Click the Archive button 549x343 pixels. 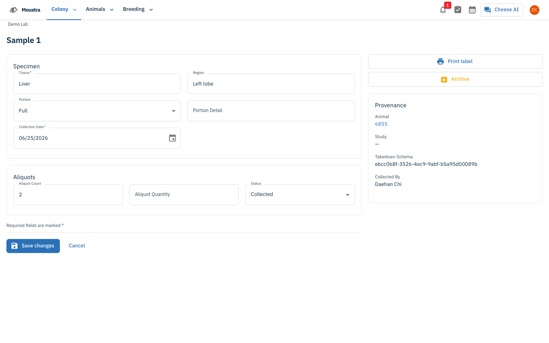tap(455, 79)
